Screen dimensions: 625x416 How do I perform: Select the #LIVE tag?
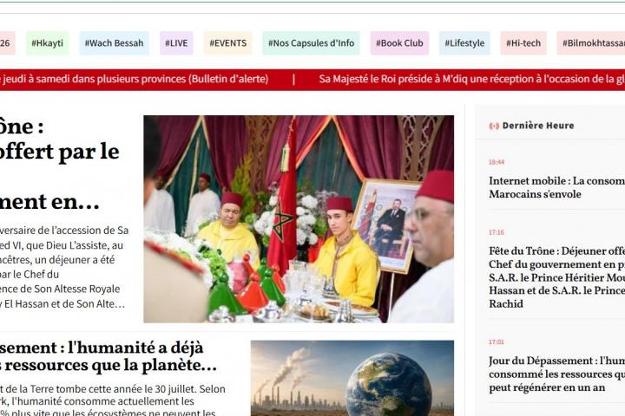pyautogui.click(x=176, y=43)
